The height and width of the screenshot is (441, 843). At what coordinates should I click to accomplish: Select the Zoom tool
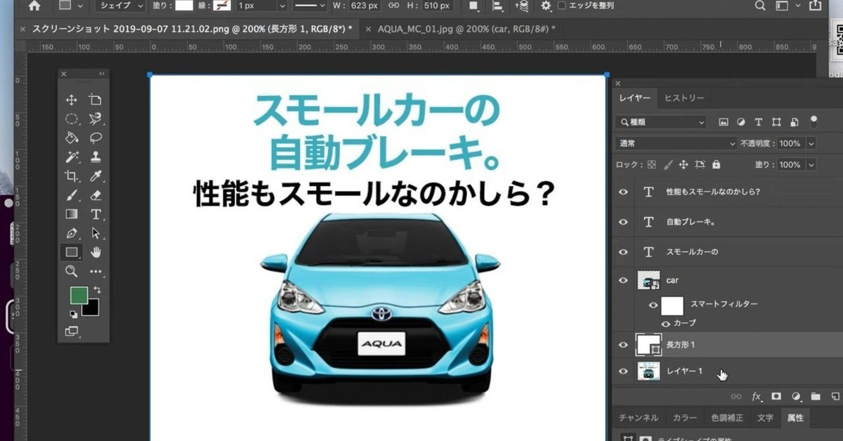pos(71,270)
